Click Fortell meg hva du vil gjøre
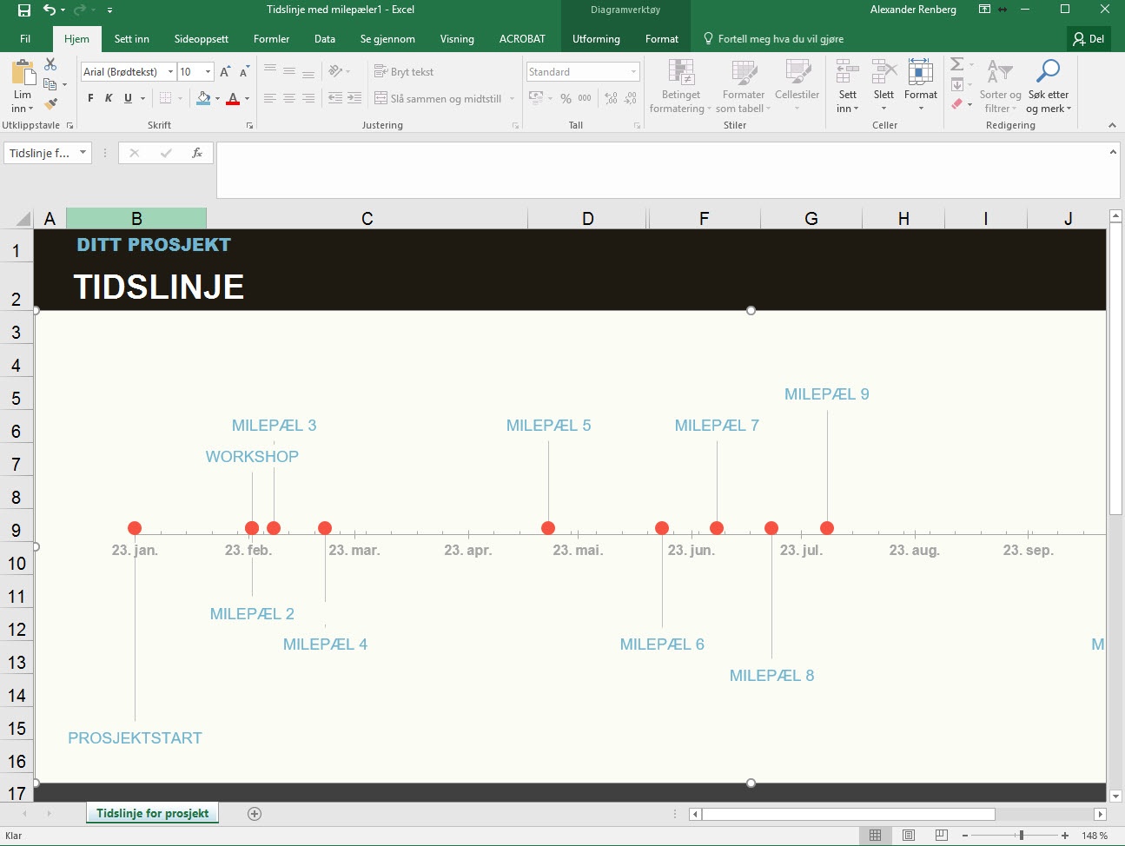The width and height of the screenshot is (1125, 846). 773,39
